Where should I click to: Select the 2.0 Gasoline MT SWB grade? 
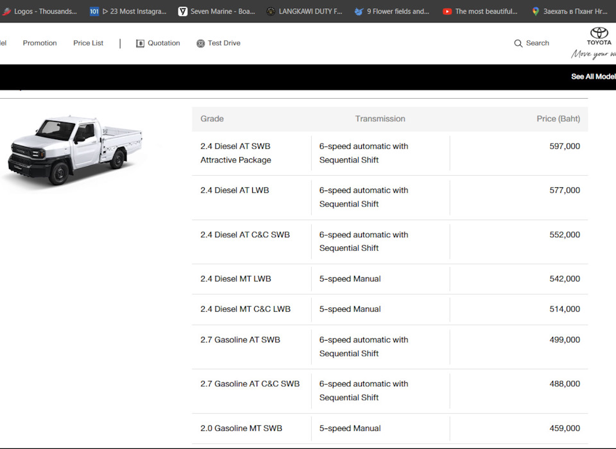241,428
